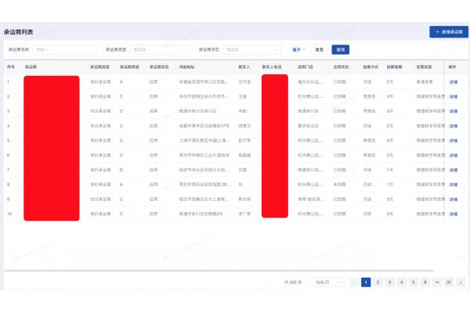Image resolution: width=470 pixels, height=313 pixels.
Task: Jump to page 2 in pagination
Action: (x=378, y=282)
